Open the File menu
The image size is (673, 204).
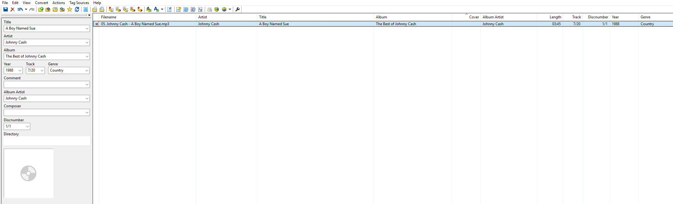click(x=5, y=3)
